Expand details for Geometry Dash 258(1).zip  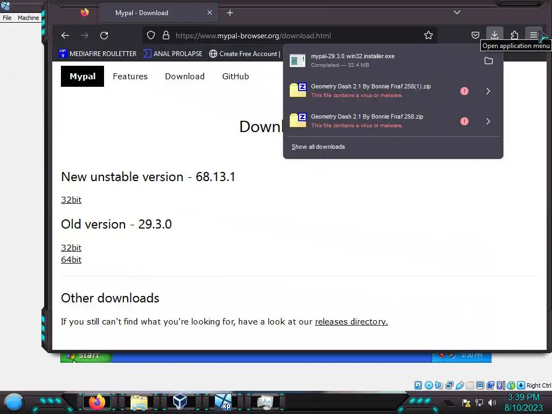(x=488, y=91)
